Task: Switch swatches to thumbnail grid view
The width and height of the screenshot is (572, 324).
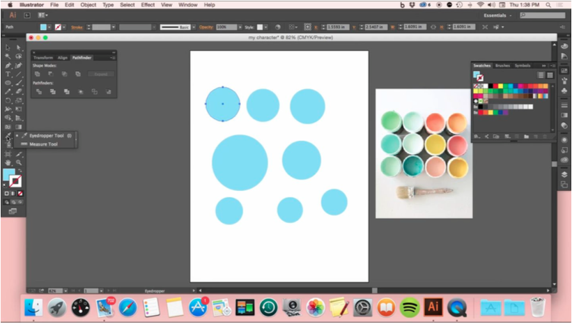Action: tap(550, 75)
